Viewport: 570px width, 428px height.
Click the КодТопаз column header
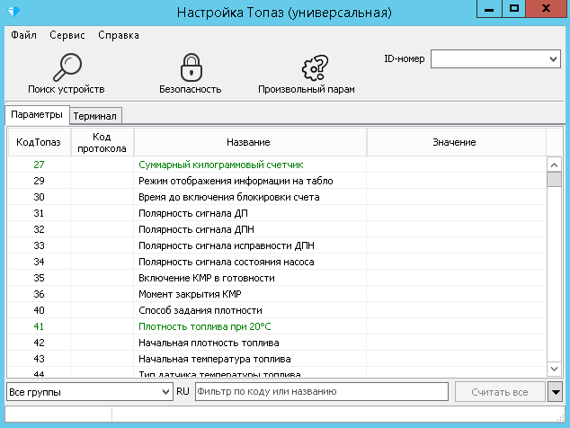[39, 142]
